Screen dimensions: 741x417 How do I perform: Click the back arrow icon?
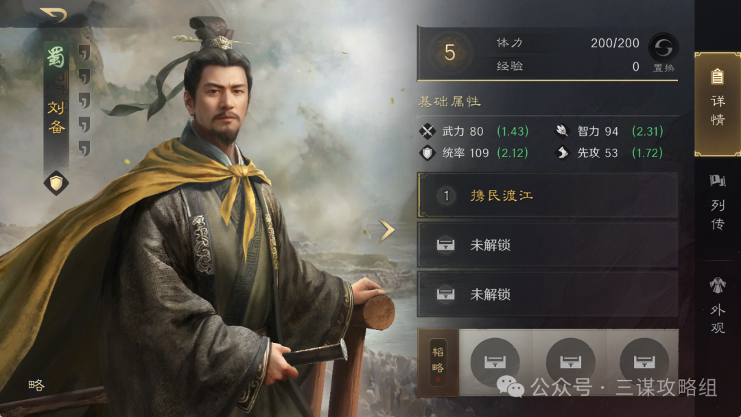pyautogui.click(x=54, y=15)
